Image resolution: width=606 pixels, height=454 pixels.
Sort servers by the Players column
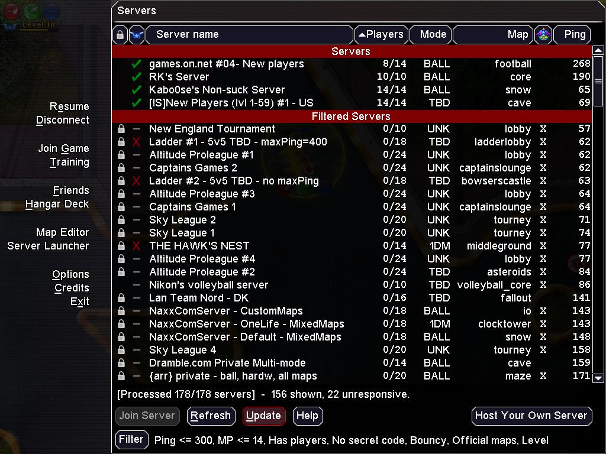[381, 35]
